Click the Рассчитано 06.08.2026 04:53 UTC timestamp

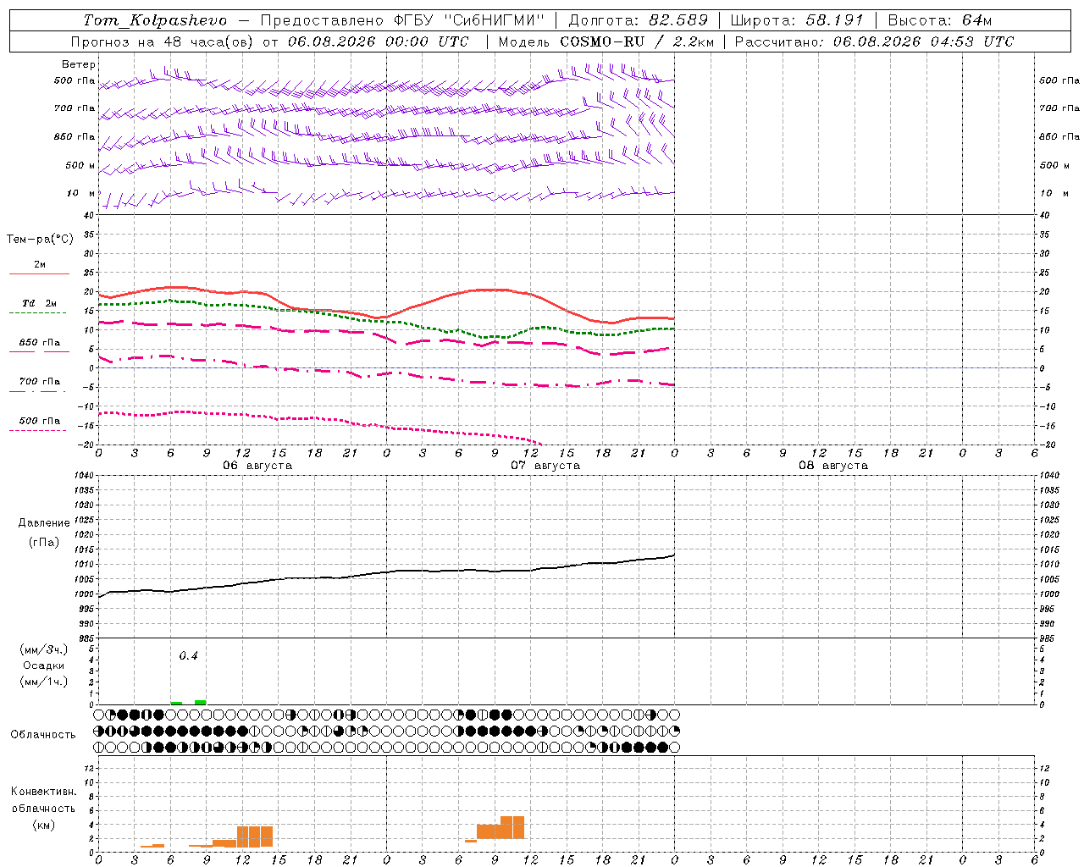pos(873,41)
